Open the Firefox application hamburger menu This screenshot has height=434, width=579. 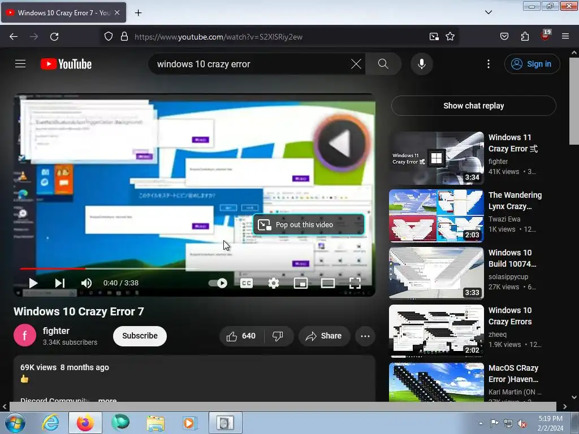565,37
